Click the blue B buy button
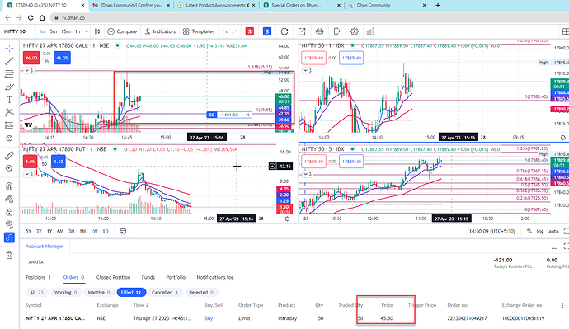The width and height of the screenshot is (569, 329). point(267,31)
